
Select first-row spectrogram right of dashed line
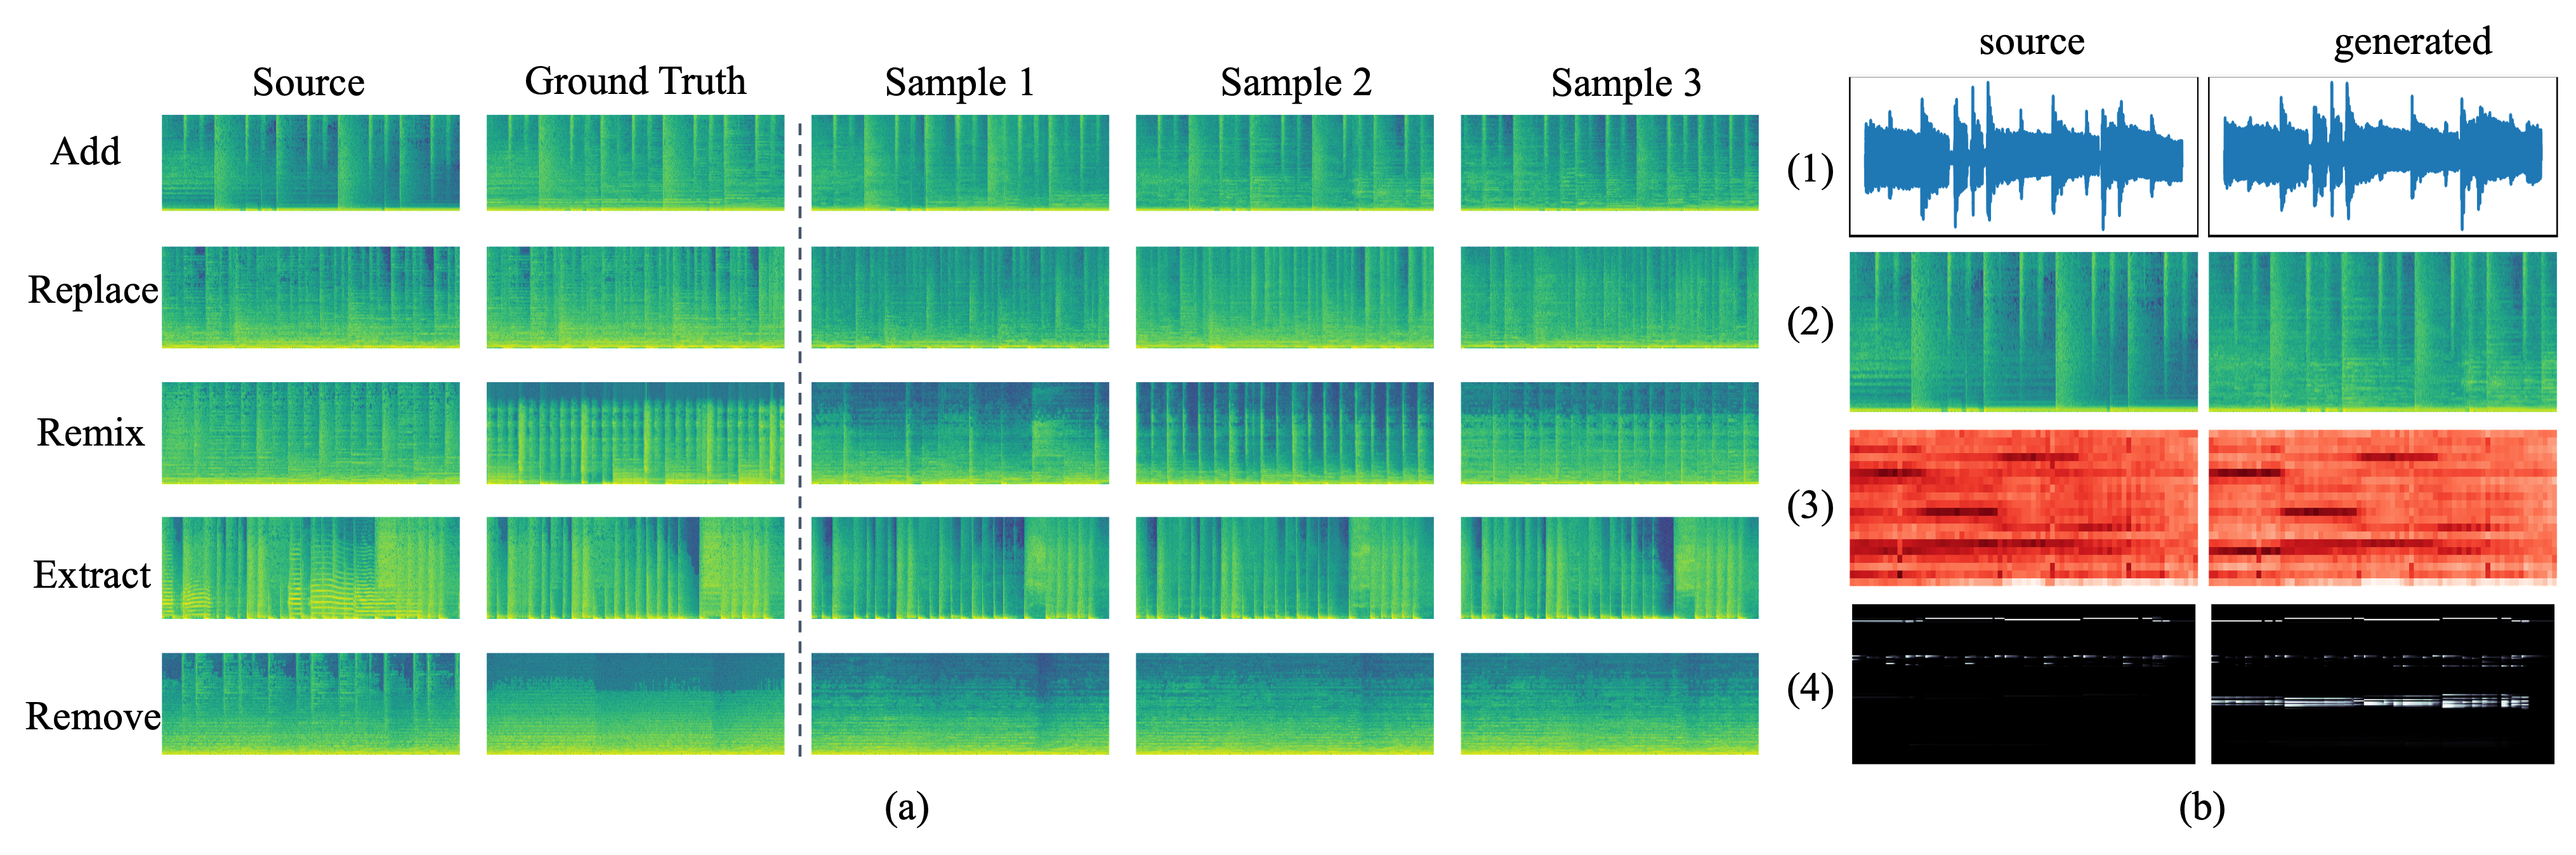pyautogui.click(x=960, y=162)
